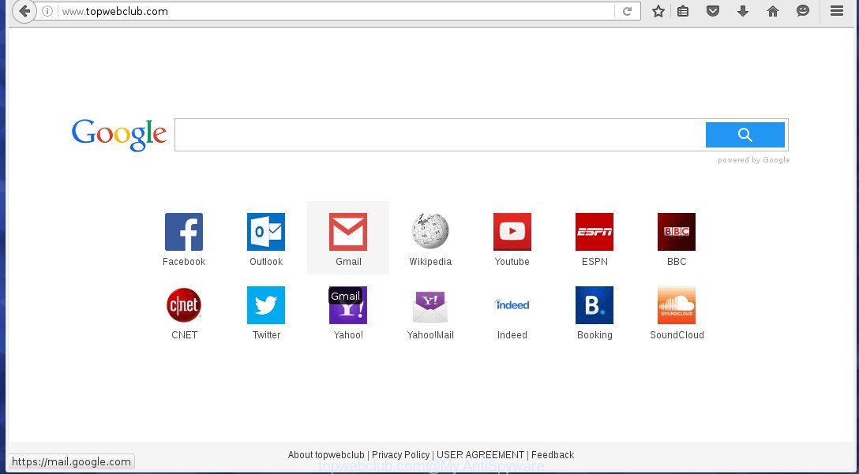
Task: Click the Google logo
Action: pyautogui.click(x=119, y=135)
